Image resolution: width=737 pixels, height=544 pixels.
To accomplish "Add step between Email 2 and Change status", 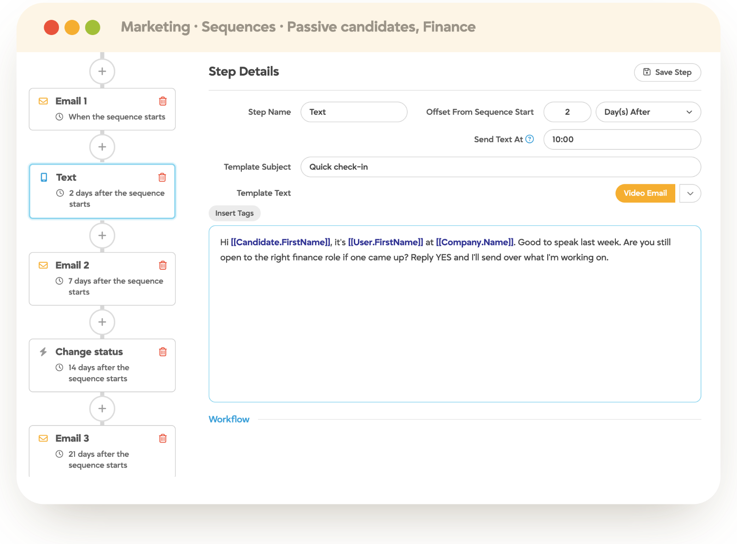I will (x=102, y=322).
